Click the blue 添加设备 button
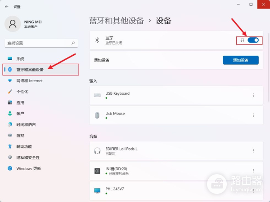 coord(241,60)
